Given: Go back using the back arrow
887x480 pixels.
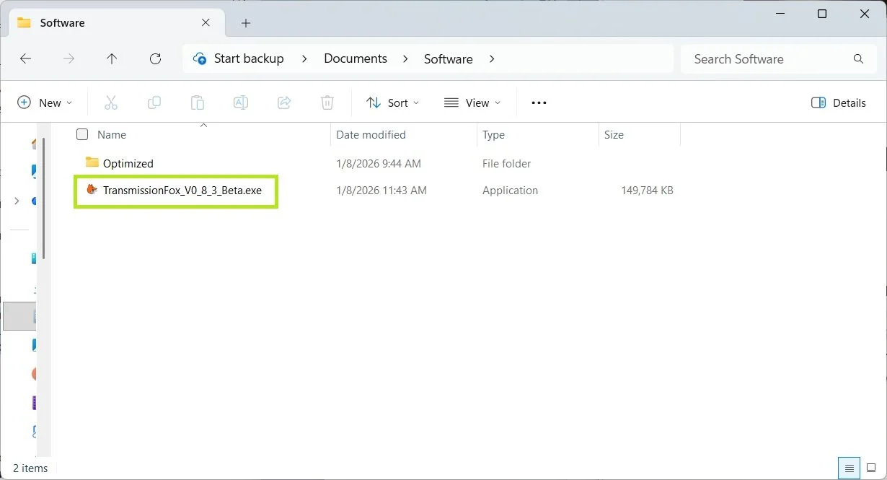Looking at the screenshot, I should click(26, 59).
